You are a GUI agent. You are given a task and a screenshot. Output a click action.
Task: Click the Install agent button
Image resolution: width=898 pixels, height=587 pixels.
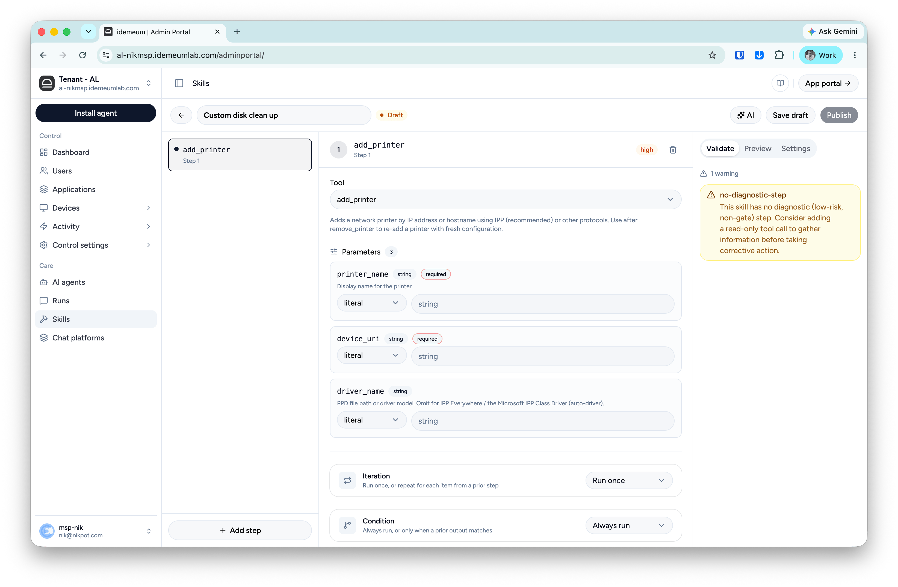96,113
